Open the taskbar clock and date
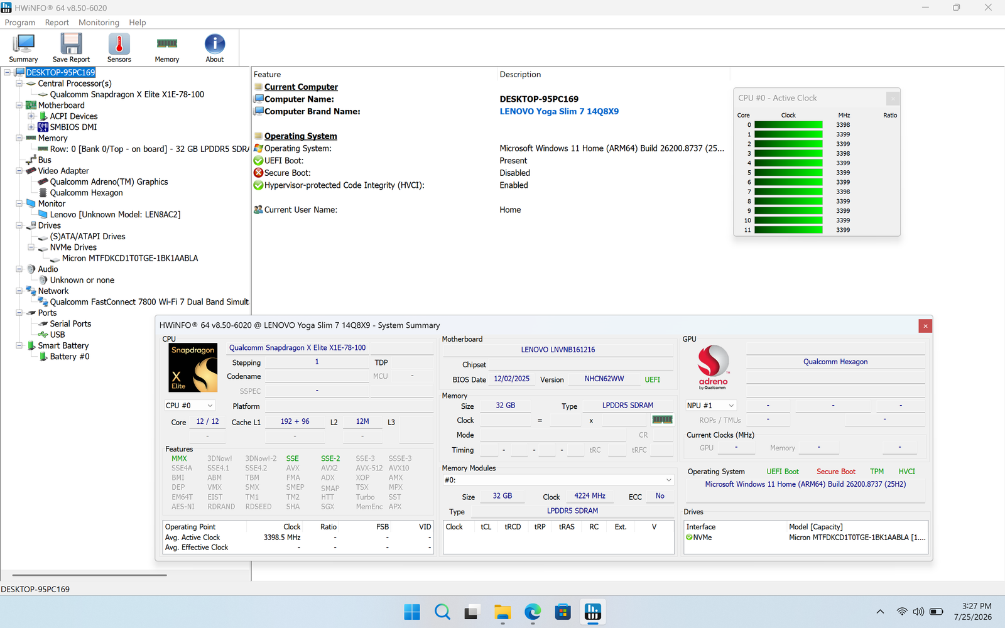 (x=973, y=612)
